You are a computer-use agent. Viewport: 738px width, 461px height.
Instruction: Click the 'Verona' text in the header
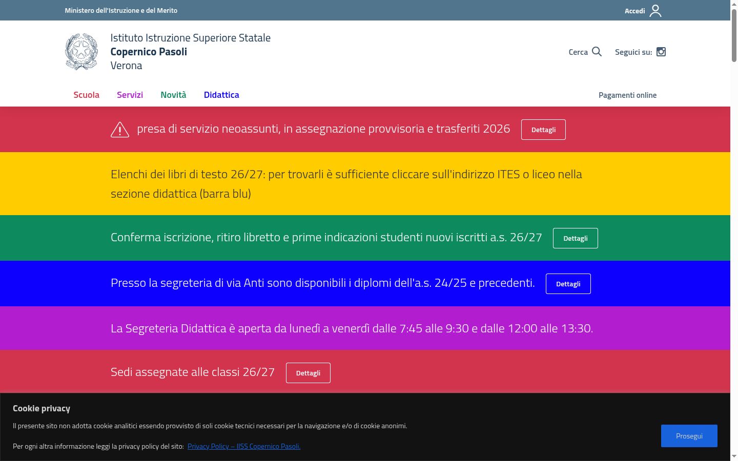click(126, 66)
